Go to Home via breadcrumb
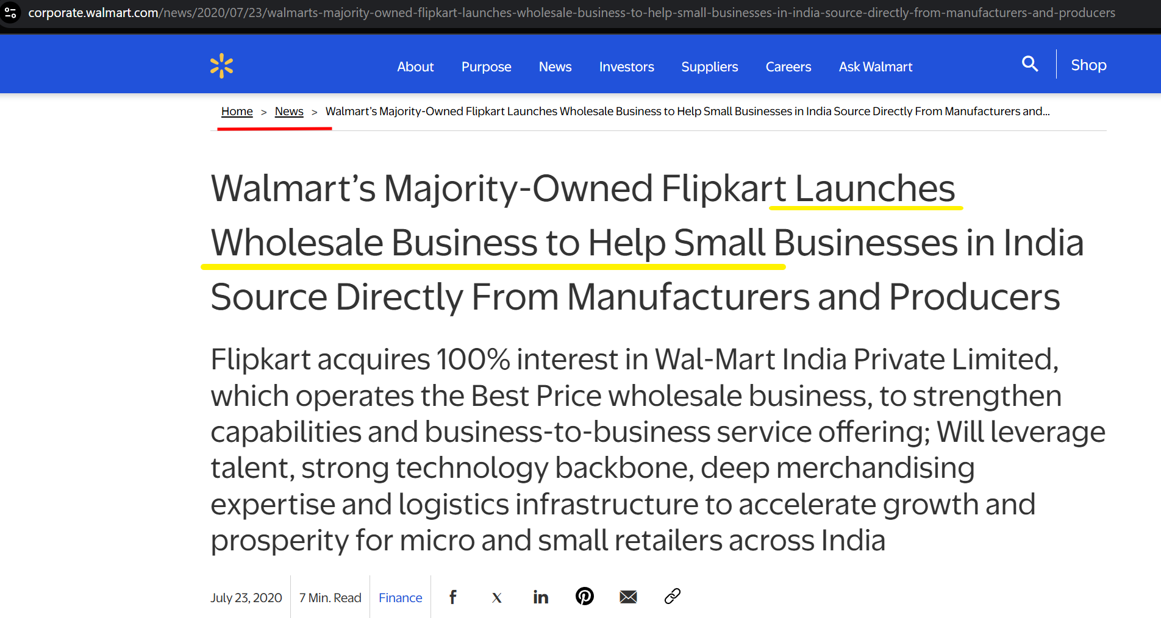The width and height of the screenshot is (1161, 618). click(237, 112)
